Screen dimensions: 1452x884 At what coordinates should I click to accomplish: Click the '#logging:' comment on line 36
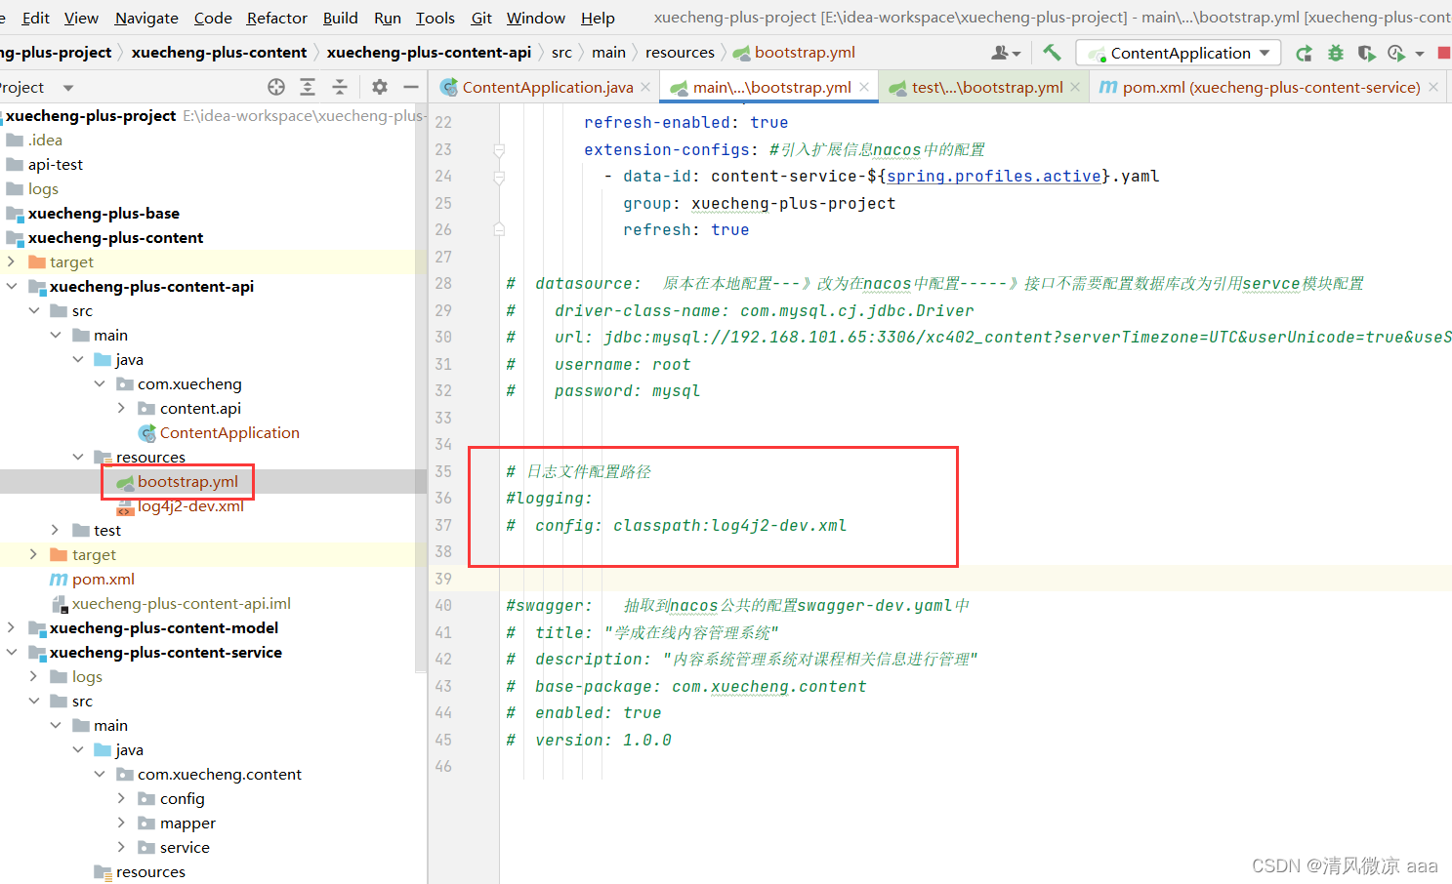tap(549, 499)
